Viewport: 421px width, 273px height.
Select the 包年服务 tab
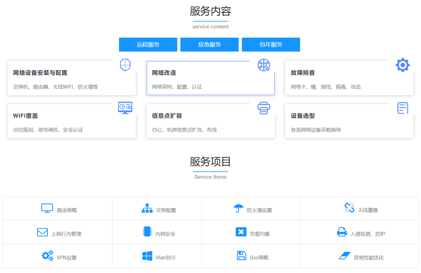click(271, 45)
